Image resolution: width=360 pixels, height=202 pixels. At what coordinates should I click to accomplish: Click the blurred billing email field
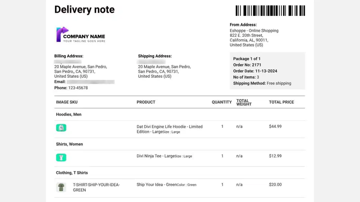(91, 82)
